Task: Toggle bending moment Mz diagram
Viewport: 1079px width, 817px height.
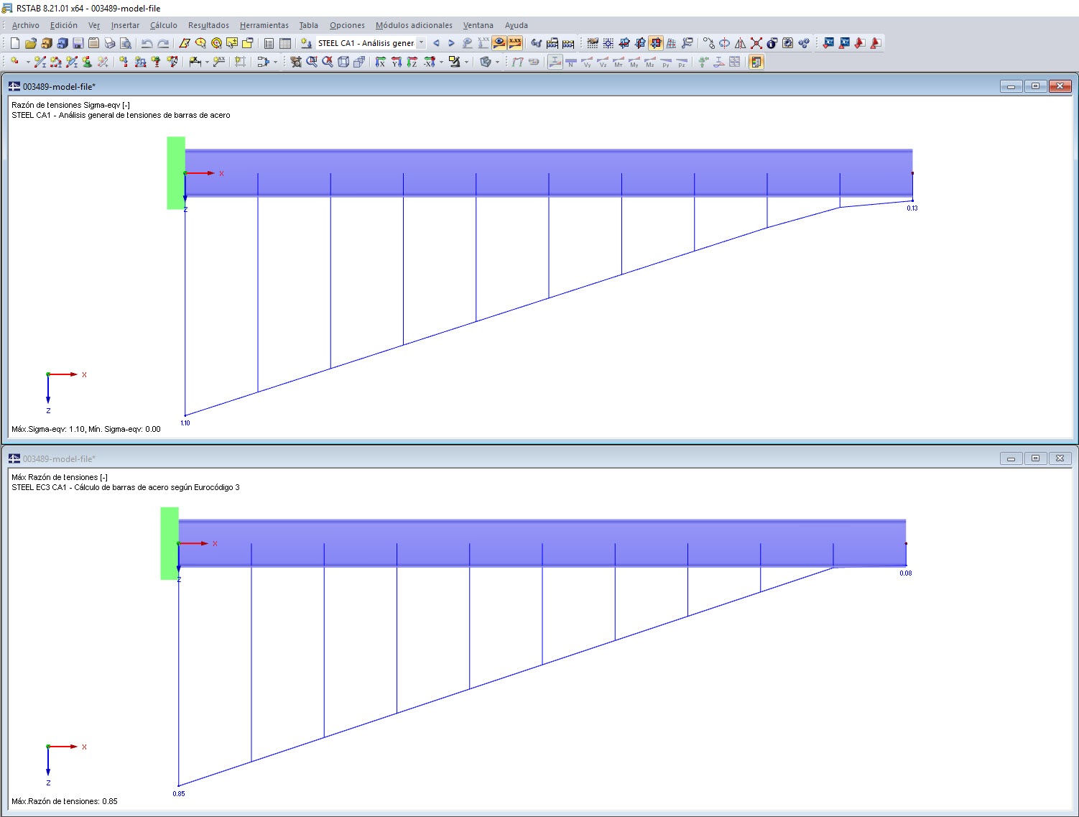Action: (x=650, y=62)
